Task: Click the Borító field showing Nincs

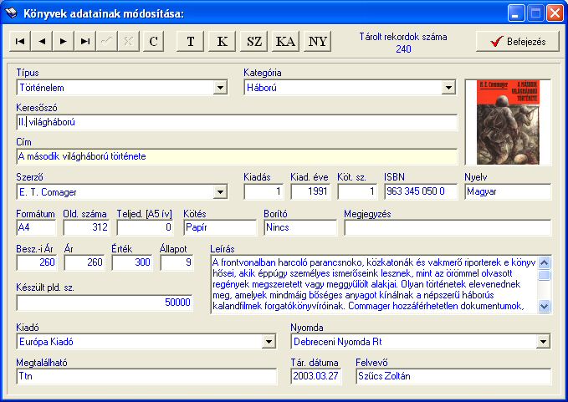Action: click(300, 227)
